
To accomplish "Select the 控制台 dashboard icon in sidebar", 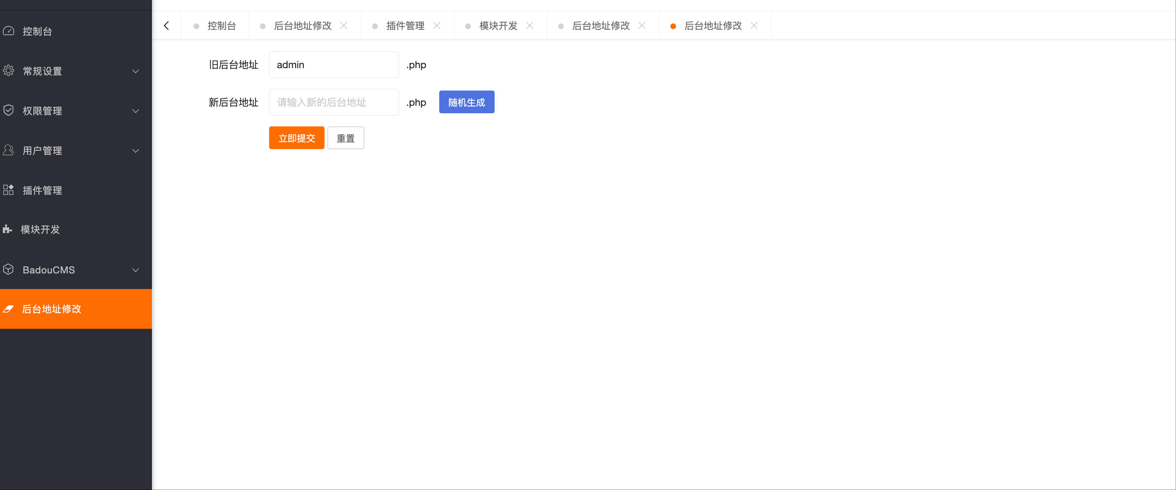I will coord(9,31).
